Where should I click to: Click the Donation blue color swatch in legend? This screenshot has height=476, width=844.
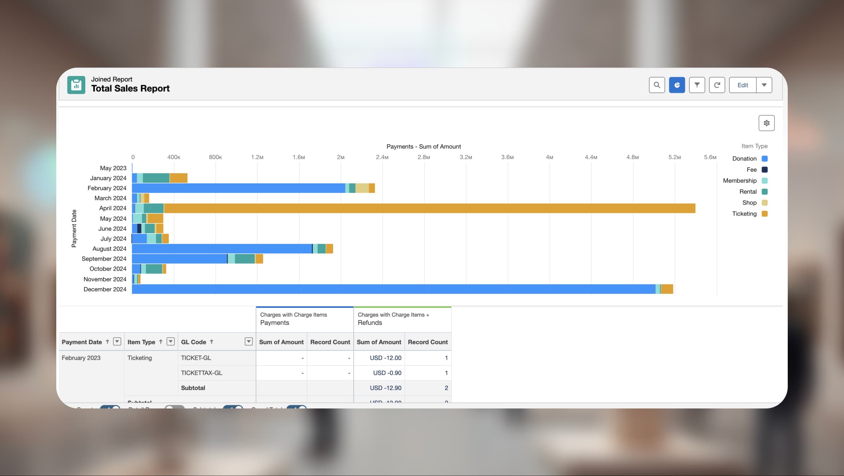[764, 158]
